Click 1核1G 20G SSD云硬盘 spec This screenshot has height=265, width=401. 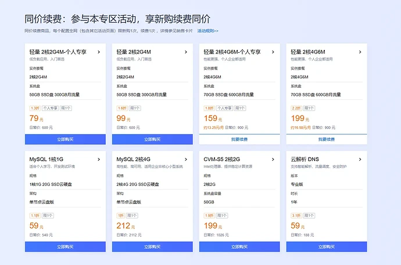(51, 184)
